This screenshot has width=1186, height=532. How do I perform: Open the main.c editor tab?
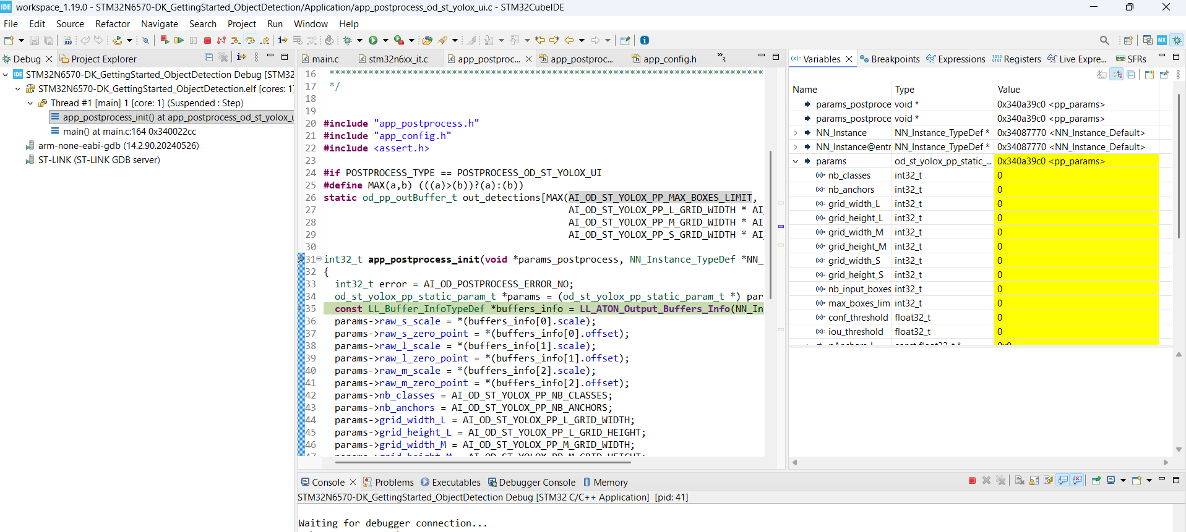coord(325,59)
